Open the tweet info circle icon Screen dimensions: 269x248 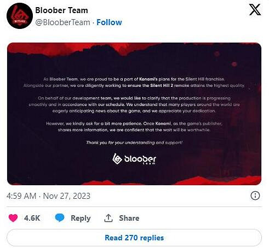coord(255,196)
